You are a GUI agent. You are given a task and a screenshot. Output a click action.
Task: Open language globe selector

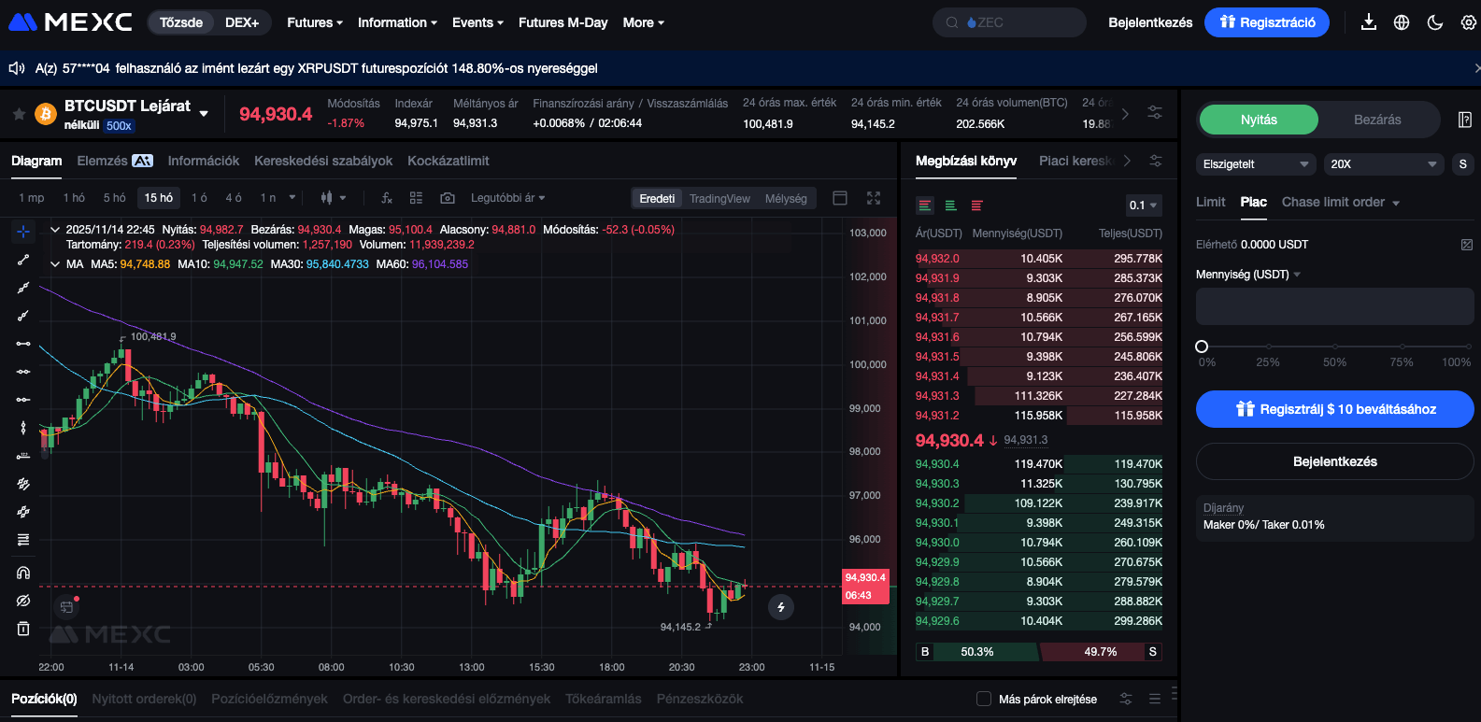tap(1402, 22)
